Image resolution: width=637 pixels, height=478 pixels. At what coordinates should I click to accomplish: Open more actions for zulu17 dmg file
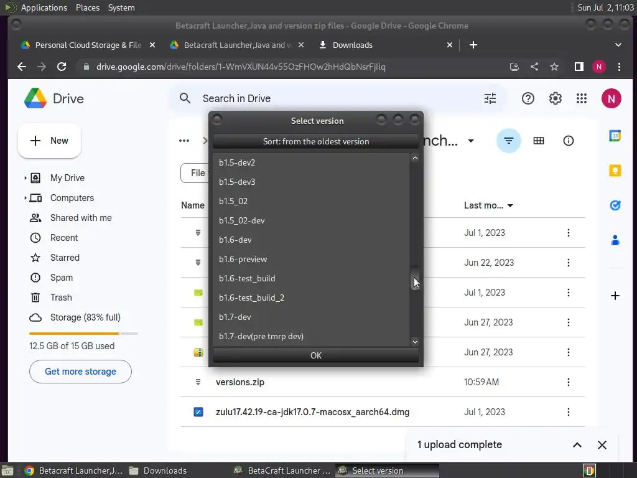[568, 412]
